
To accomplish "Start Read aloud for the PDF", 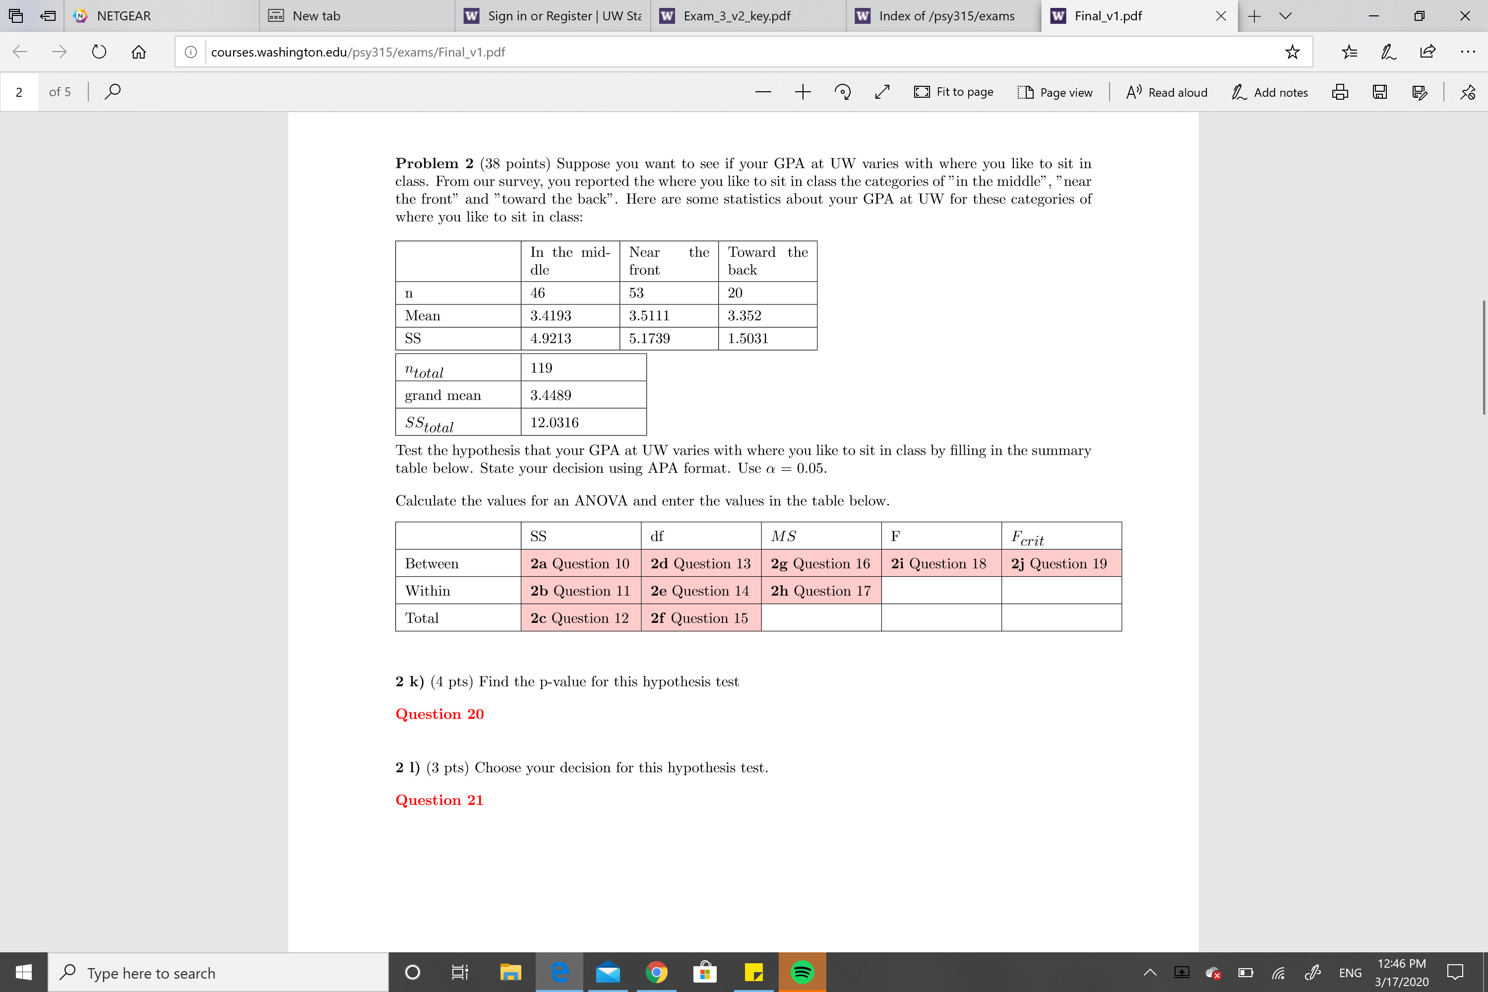I will coord(1166,92).
